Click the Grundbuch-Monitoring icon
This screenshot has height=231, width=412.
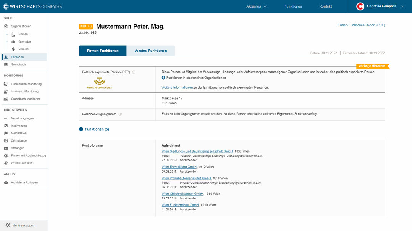click(6, 99)
